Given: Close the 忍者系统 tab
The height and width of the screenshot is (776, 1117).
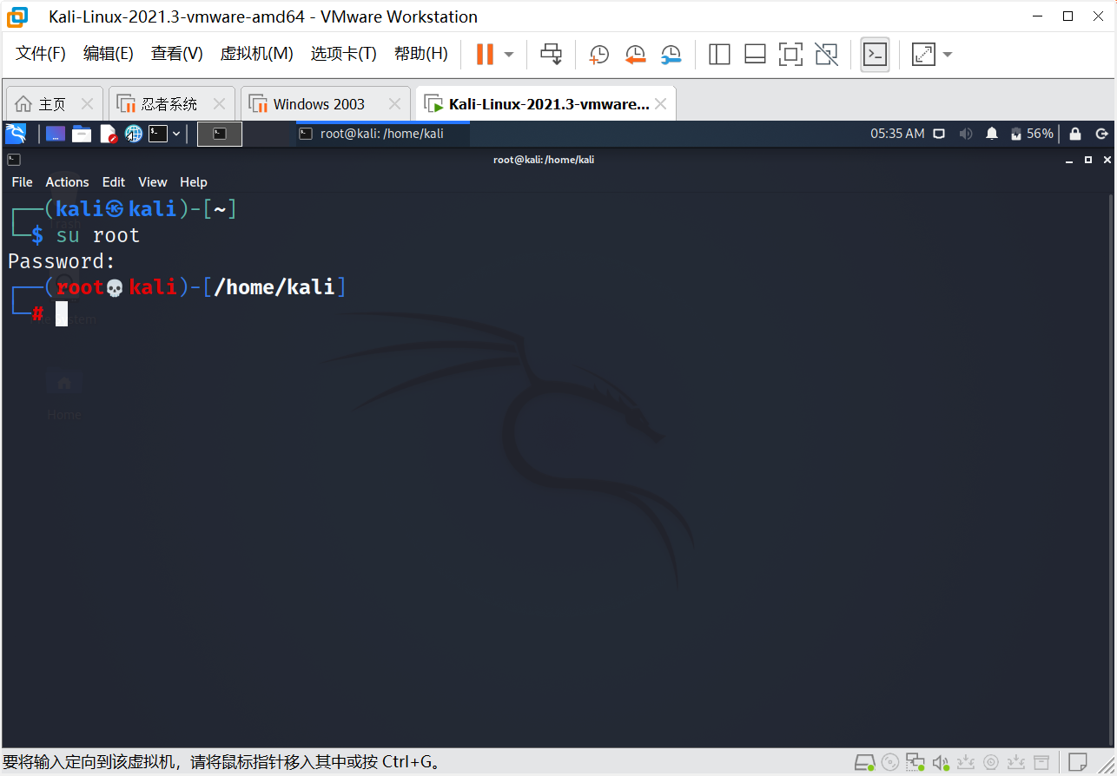Looking at the screenshot, I should click(220, 104).
